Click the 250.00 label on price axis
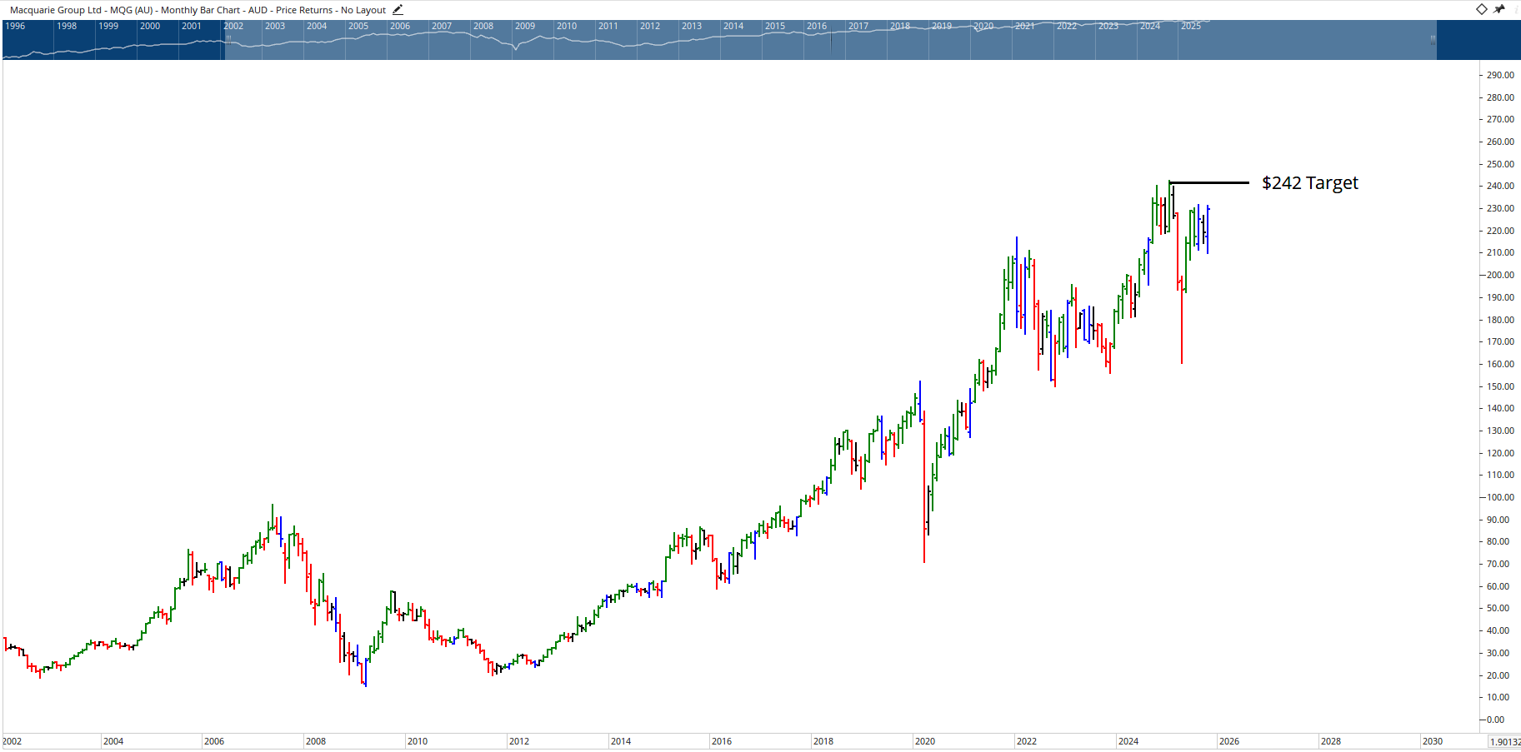The width and height of the screenshot is (1521, 752). 1500,164
